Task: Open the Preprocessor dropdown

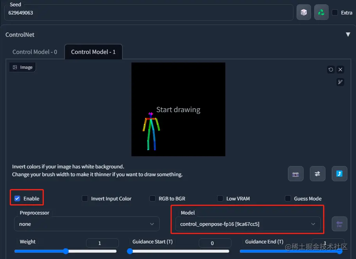Action: 87,224
